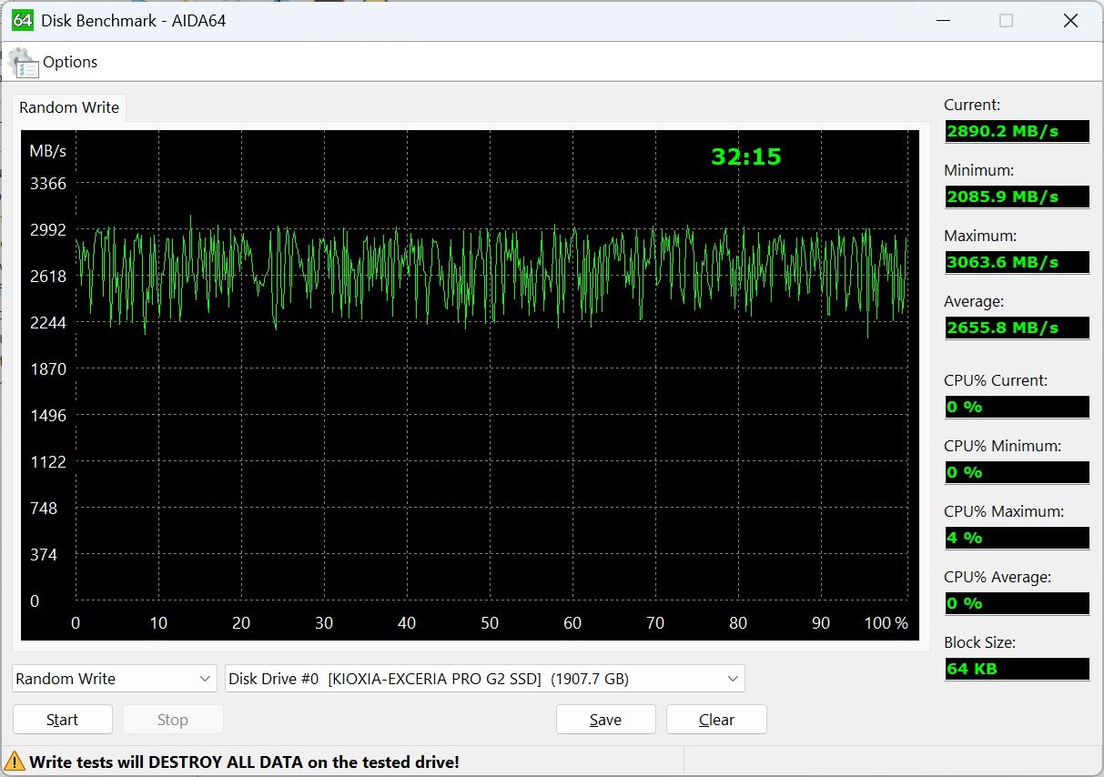Save the benchmark result

(x=606, y=720)
